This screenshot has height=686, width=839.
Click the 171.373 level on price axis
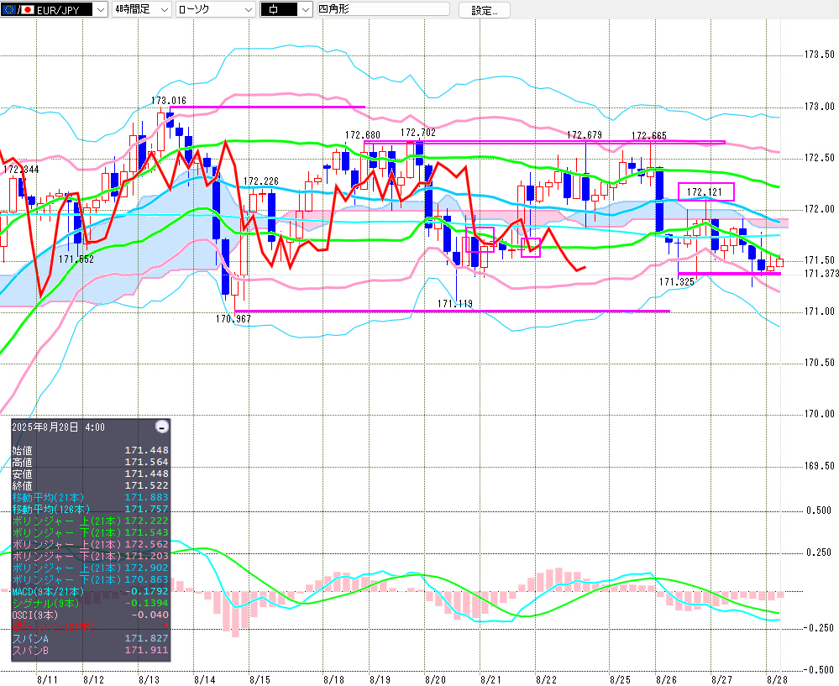[821, 274]
